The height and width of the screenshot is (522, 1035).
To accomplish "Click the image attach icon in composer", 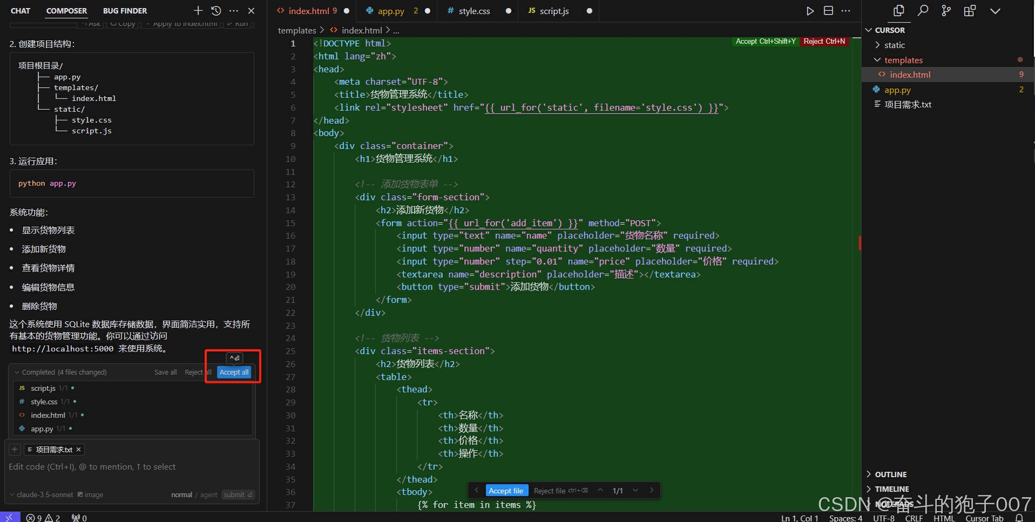I will (x=90, y=494).
